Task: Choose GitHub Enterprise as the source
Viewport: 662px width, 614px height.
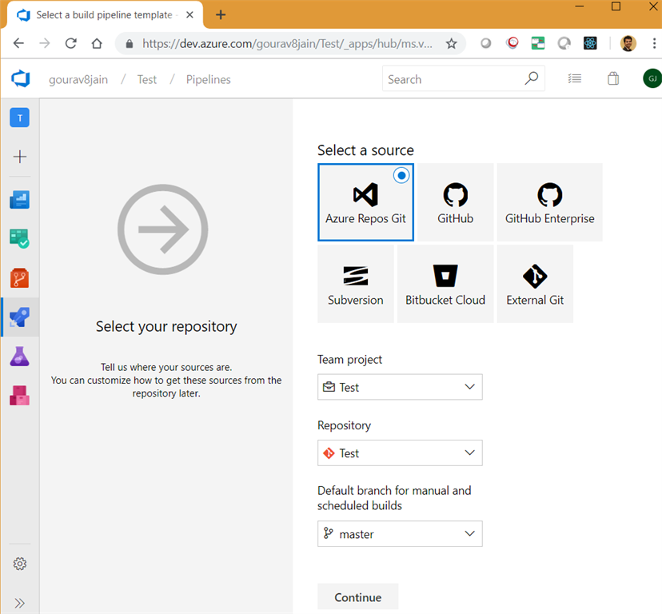Action: [x=549, y=202]
